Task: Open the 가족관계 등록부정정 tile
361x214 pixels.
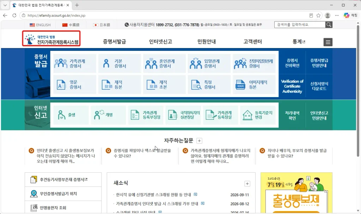Action: 146,115
